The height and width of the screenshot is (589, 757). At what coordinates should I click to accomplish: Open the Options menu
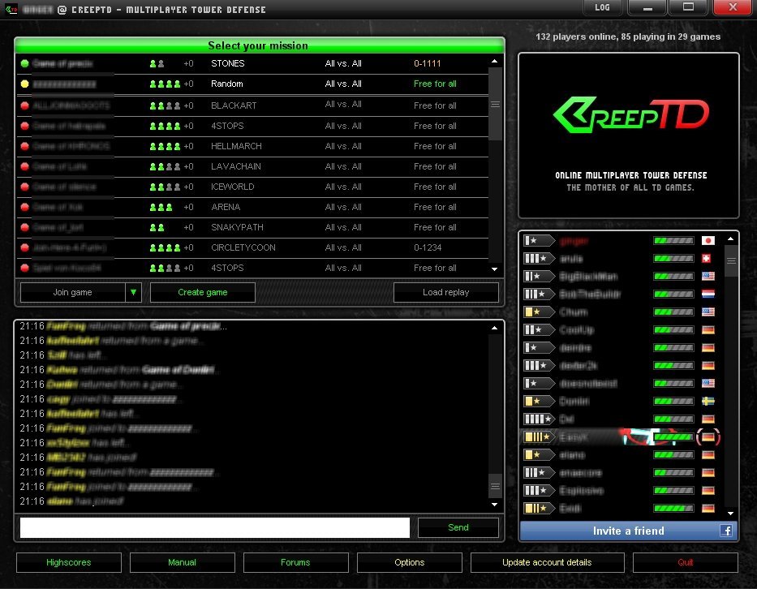pos(410,562)
